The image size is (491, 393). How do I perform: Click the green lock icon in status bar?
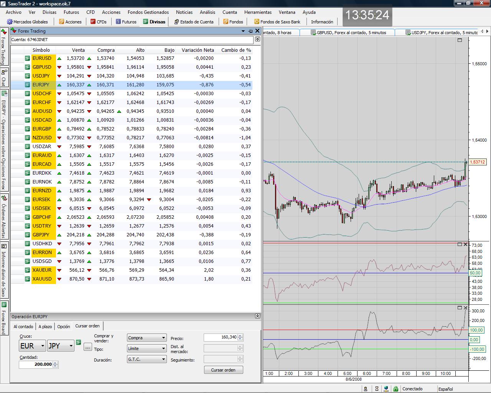395,389
